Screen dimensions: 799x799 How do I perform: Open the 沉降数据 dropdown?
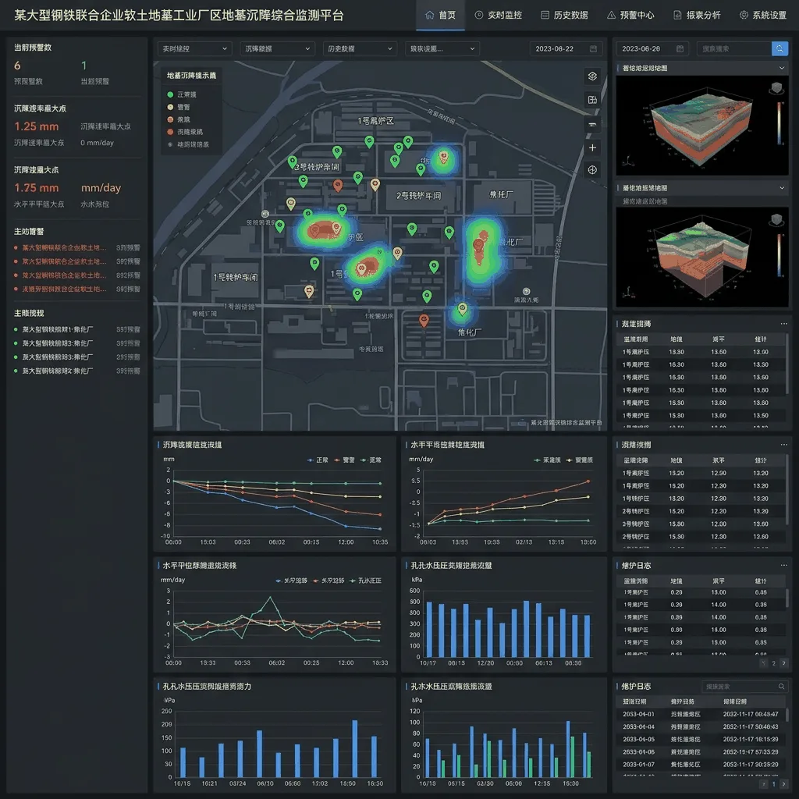coord(277,49)
